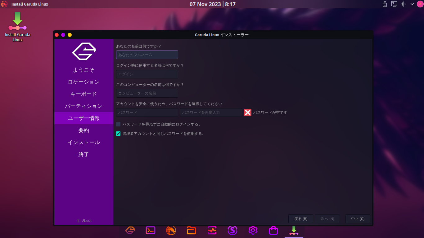The image size is (424, 238).
Task: Go to the ロケーション step in sidebar
Action: pyautogui.click(x=84, y=82)
